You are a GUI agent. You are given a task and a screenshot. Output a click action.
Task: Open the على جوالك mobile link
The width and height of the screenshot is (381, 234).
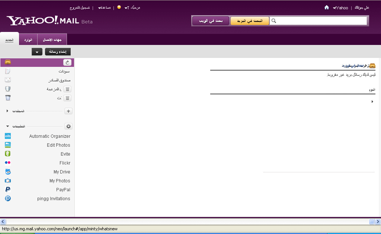(362, 8)
